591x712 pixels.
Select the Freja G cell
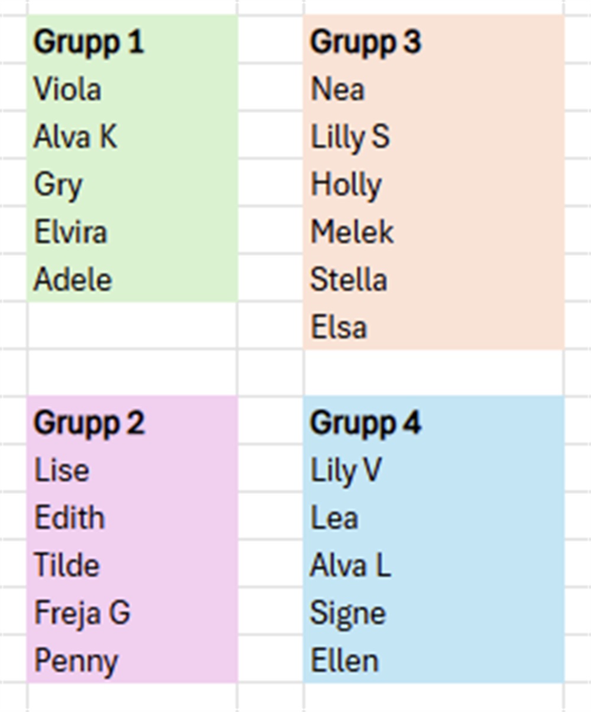pos(82,613)
